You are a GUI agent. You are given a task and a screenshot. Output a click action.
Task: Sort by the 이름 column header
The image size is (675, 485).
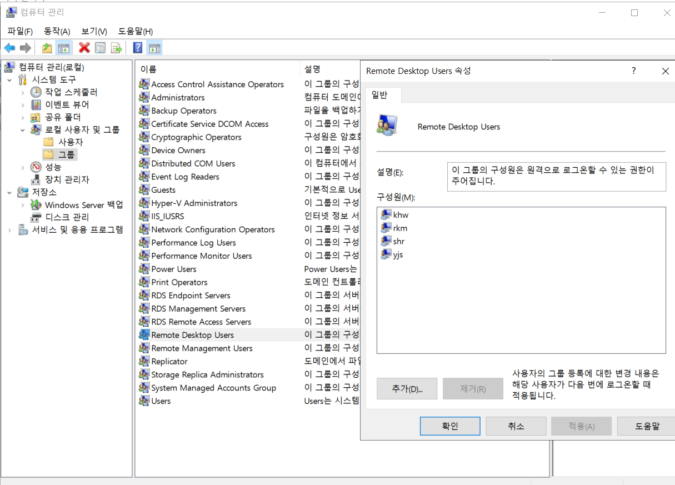click(217, 69)
